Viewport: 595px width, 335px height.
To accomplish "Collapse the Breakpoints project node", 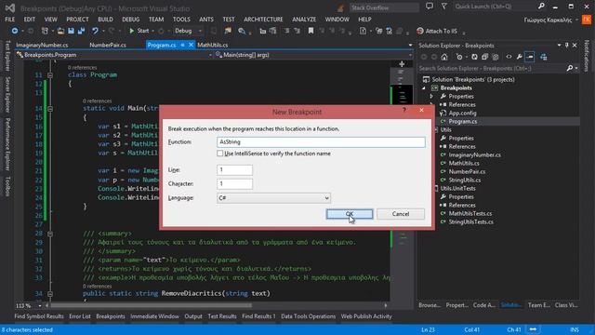I will tap(424, 88).
